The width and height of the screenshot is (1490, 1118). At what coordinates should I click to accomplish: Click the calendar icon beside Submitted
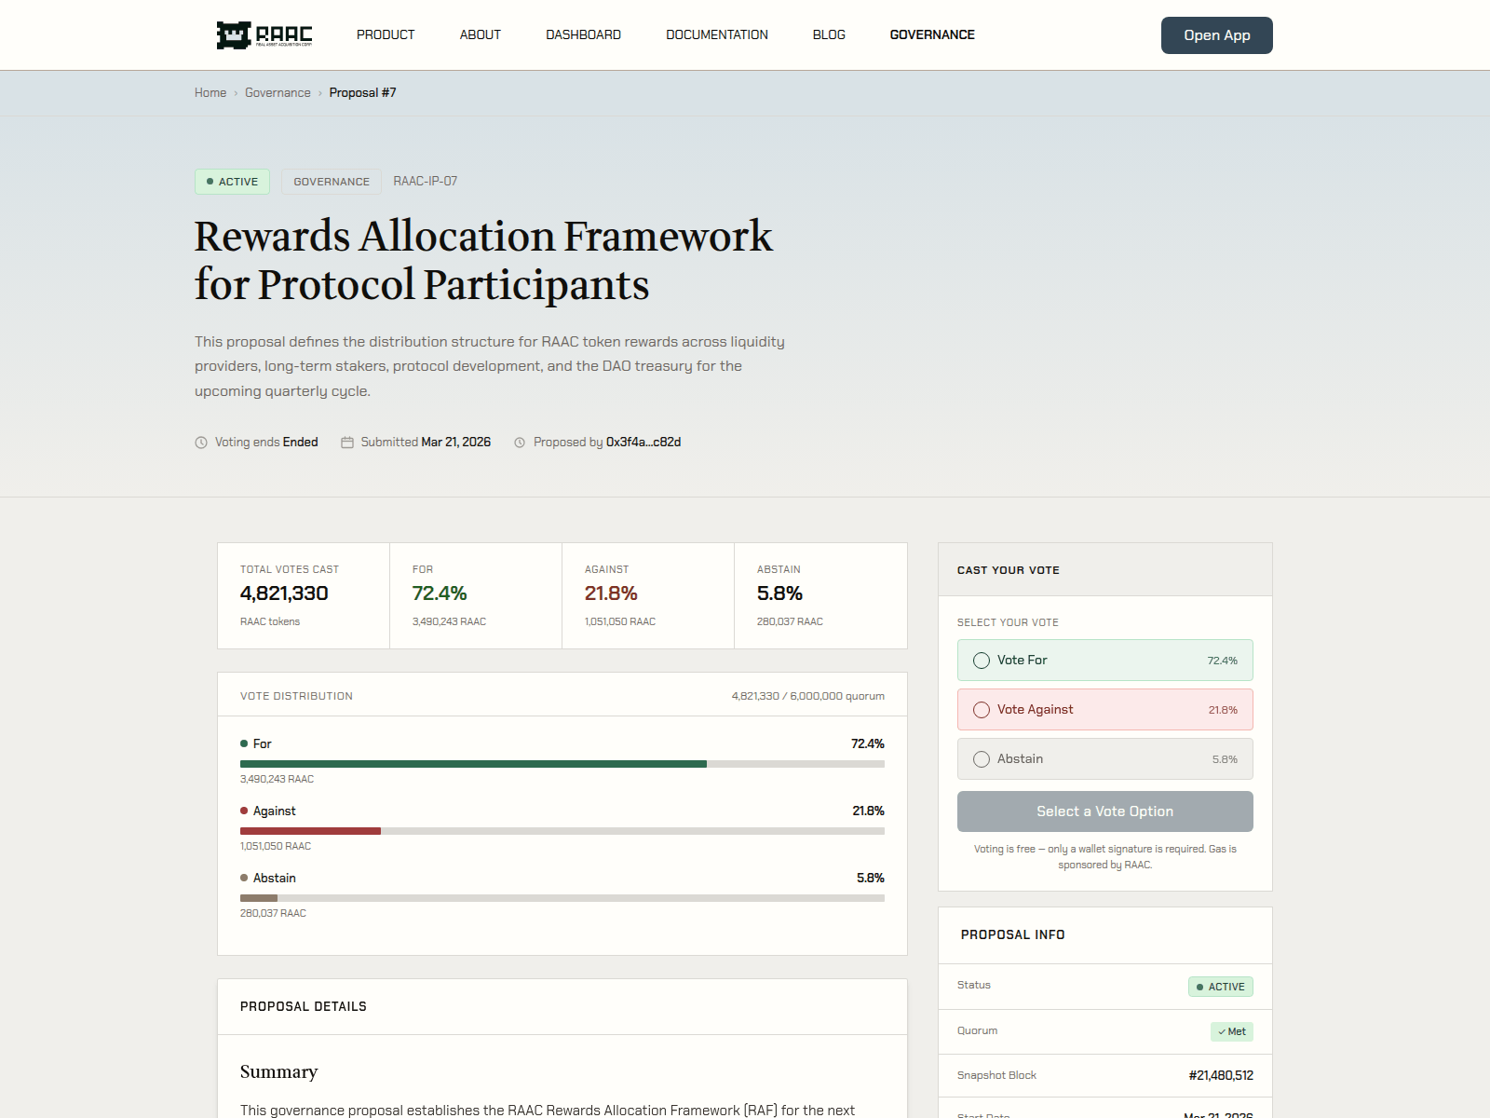347,443
